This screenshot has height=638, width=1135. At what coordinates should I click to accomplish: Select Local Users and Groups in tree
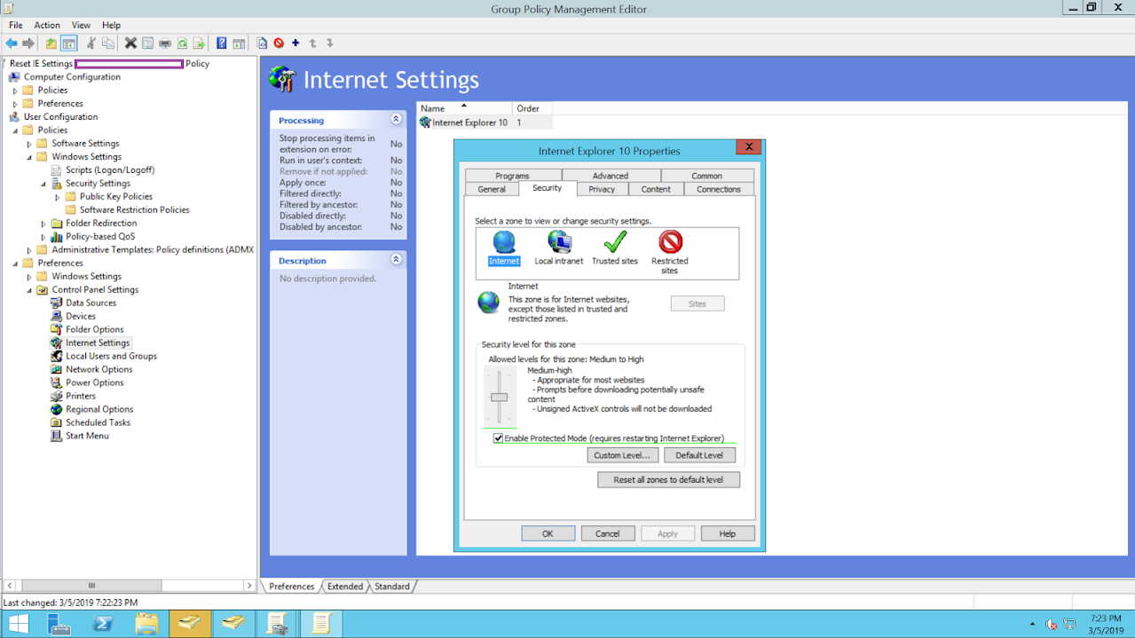[111, 356]
